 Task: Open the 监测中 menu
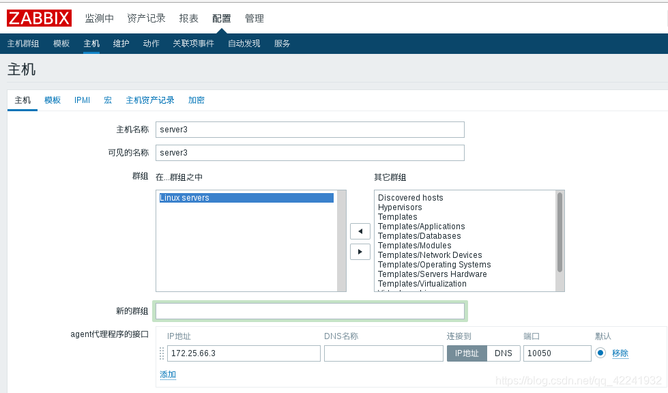(x=99, y=18)
